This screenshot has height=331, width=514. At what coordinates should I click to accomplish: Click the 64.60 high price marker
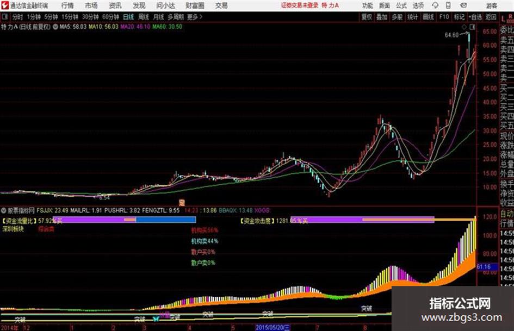[451, 35]
